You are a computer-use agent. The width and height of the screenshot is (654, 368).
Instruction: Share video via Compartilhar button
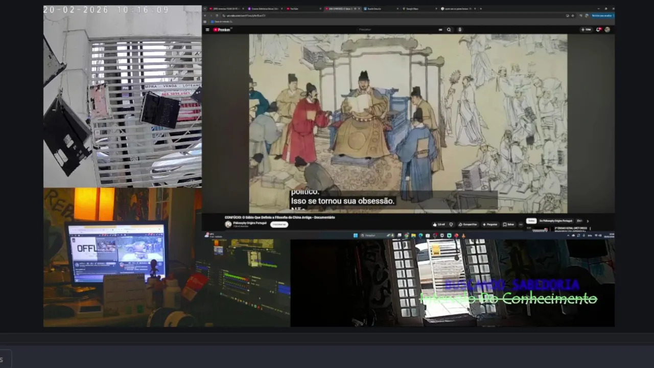(468, 224)
